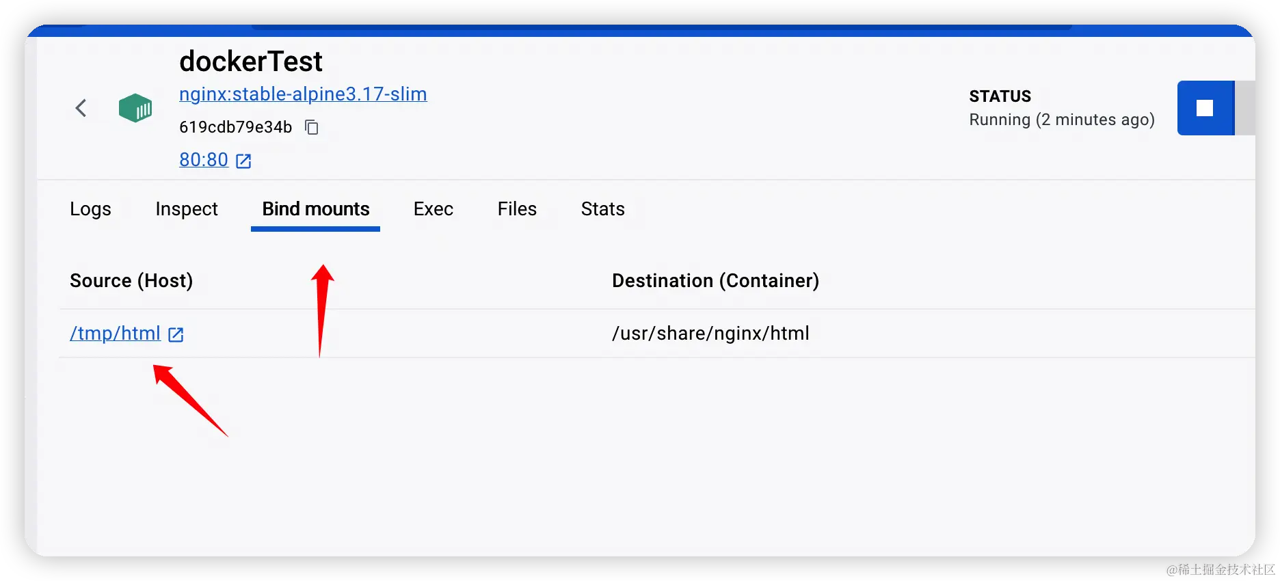The width and height of the screenshot is (1280, 581).
Task: Open nginx:stable-alpine3.17-slim image link
Action: click(303, 94)
